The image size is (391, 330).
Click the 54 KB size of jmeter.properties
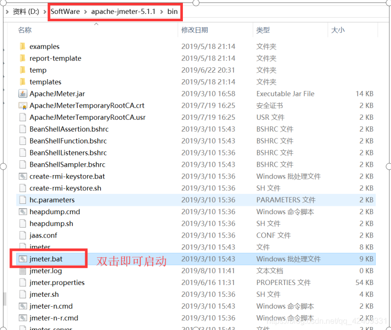coord(364,283)
